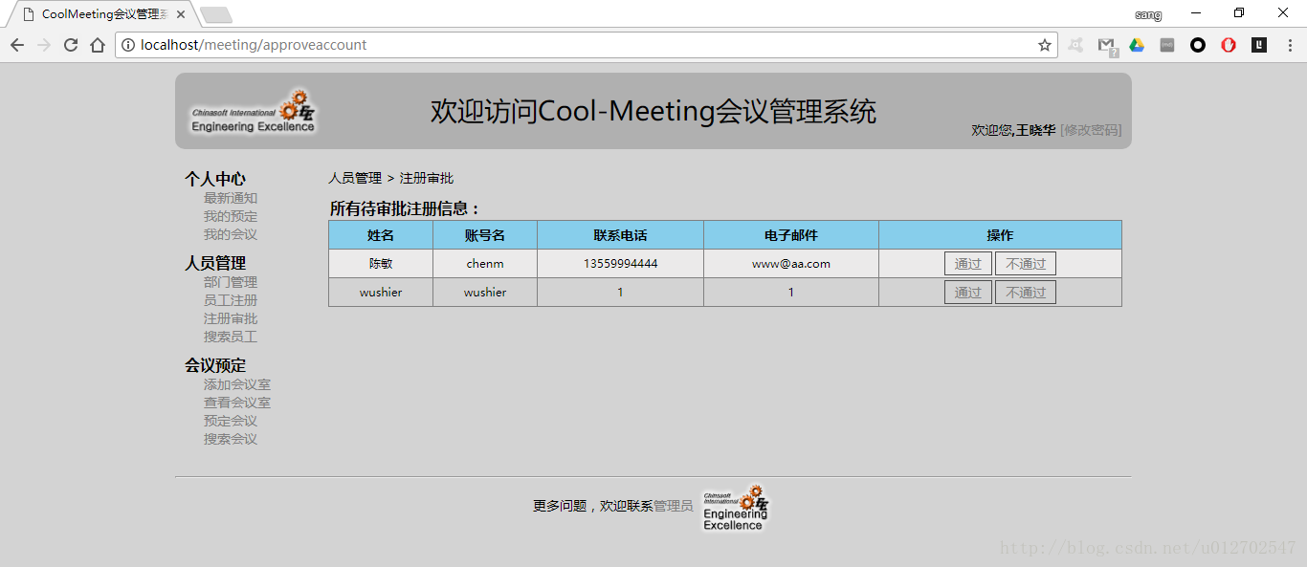Open the Google Drive extension icon
This screenshot has width=1307, height=567.
coord(1137,45)
